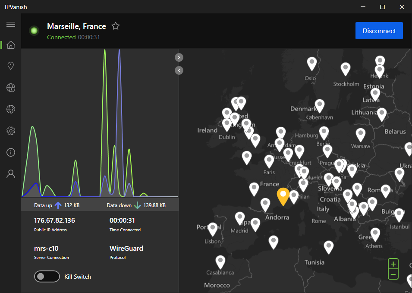Select the Dublin map pin
The image size is (412, 293).
click(227, 124)
